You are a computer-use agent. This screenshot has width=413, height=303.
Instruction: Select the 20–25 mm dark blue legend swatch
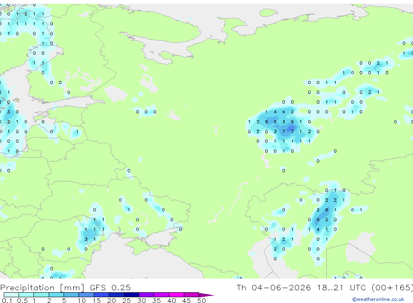[x=116, y=295]
